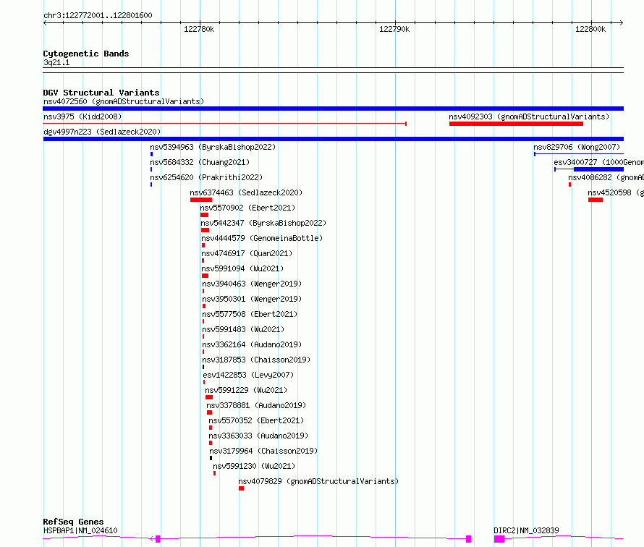The width and height of the screenshot is (644, 547).
Task: Click blue line of nsv829706
Action: pos(579,154)
